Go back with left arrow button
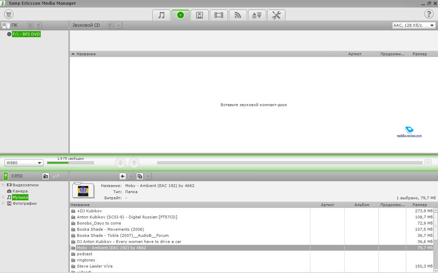 coord(123,176)
